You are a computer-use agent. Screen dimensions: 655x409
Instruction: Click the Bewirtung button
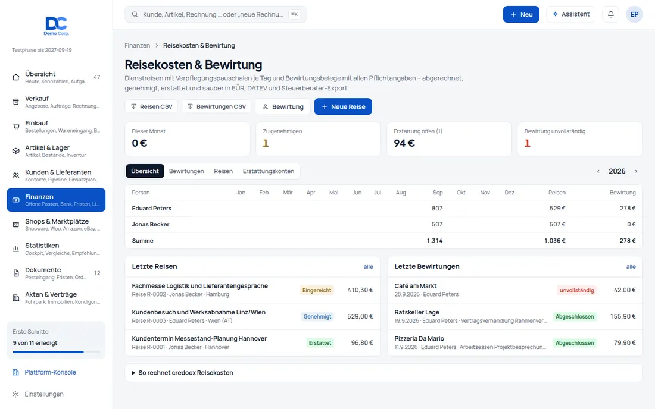pos(283,107)
